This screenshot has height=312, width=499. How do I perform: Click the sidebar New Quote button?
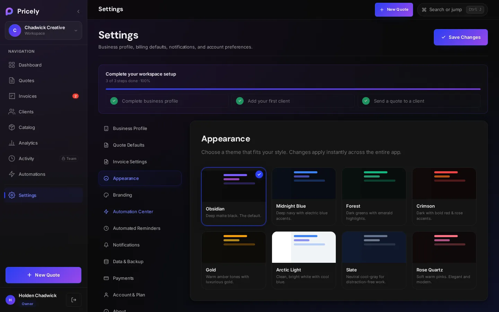coord(43,275)
